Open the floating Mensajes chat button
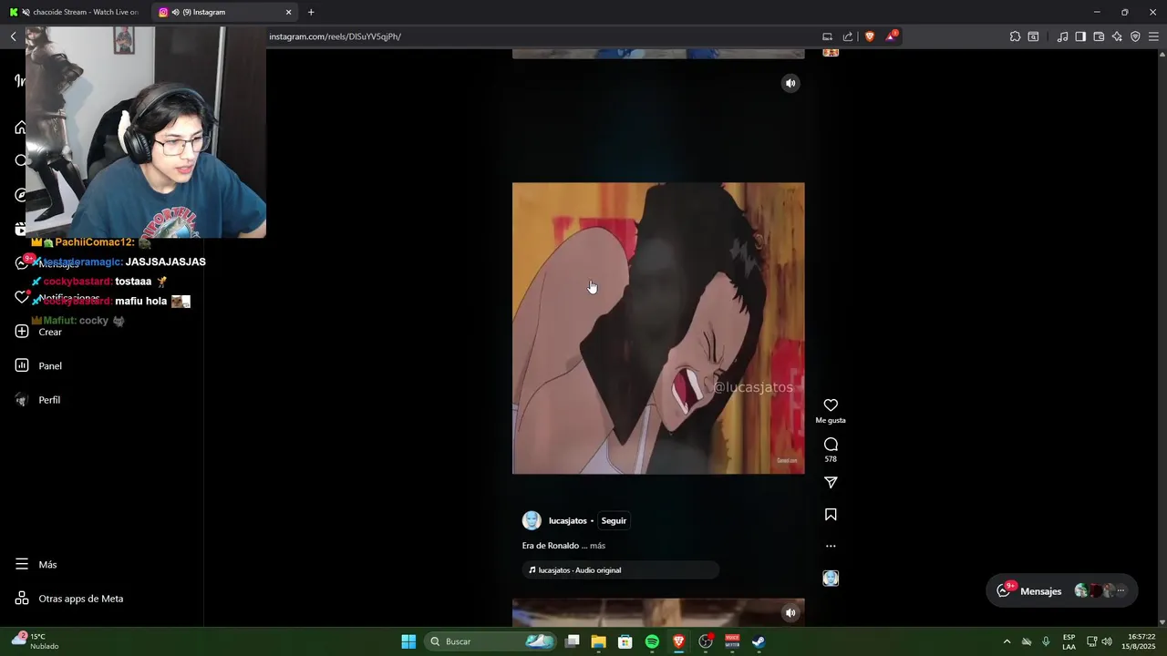The width and height of the screenshot is (1167, 656). [x=1061, y=590]
